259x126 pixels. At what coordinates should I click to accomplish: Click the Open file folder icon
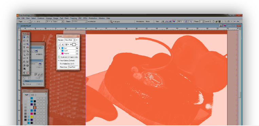(217, 21)
